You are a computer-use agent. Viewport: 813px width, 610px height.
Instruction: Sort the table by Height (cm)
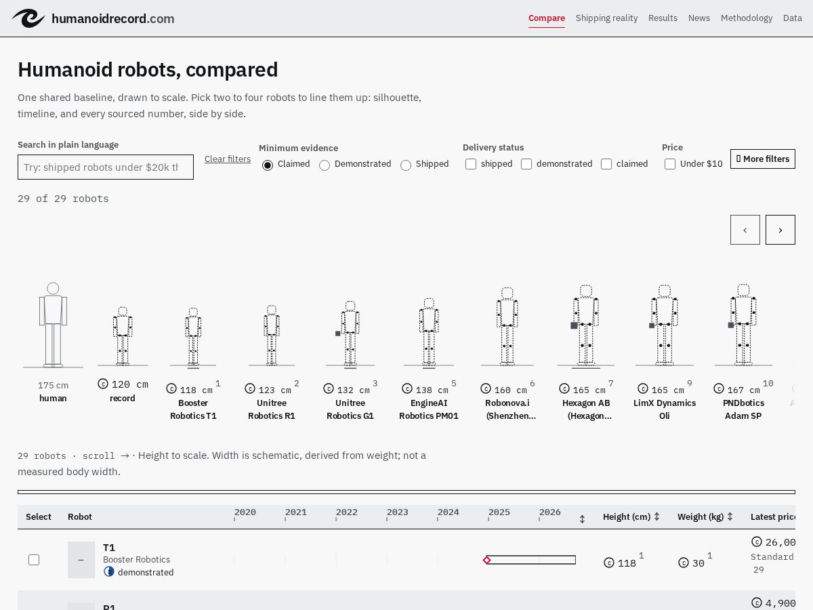tap(631, 516)
